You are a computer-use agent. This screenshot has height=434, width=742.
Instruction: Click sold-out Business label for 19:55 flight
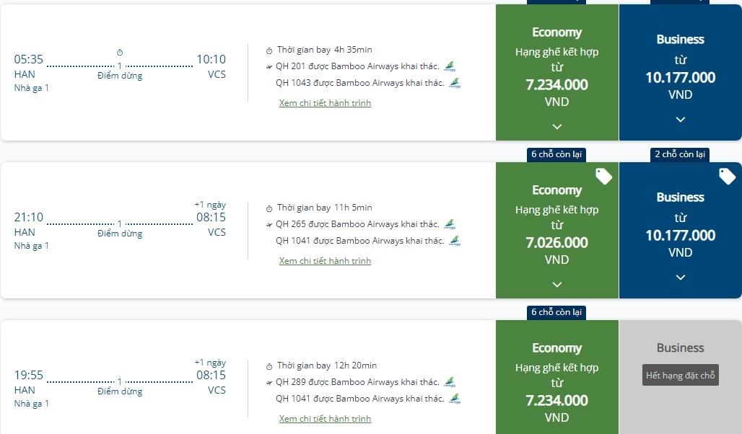tap(681, 376)
